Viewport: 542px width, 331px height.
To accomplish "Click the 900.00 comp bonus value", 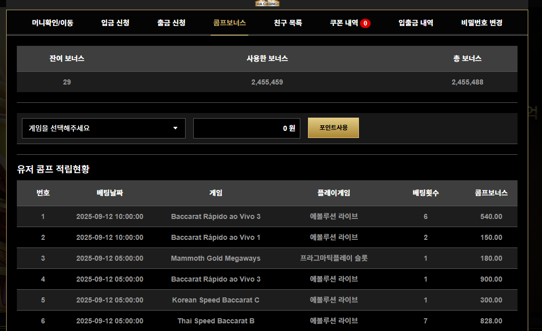I will [x=491, y=279].
